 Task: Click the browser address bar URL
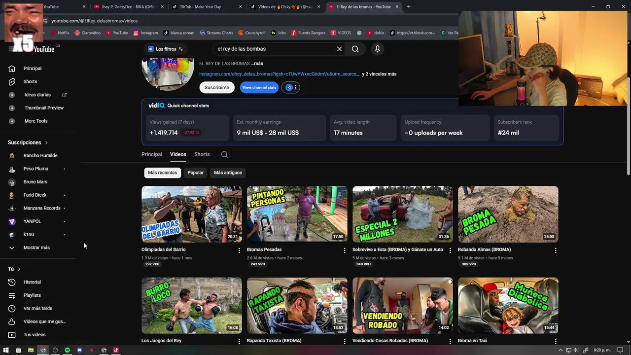pyautogui.click(x=95, y=21)
